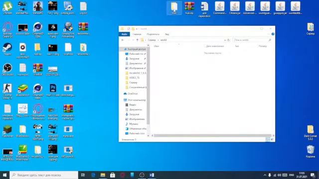Select Видео under This PC
319x179 pixels.
[x=131, y=105]
